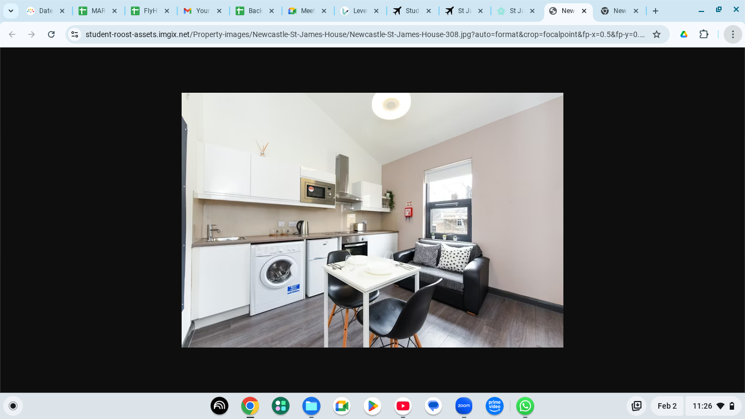Open the Files app in shelf
The width and height of the screenshot is (745, 419).
[311, 406]
